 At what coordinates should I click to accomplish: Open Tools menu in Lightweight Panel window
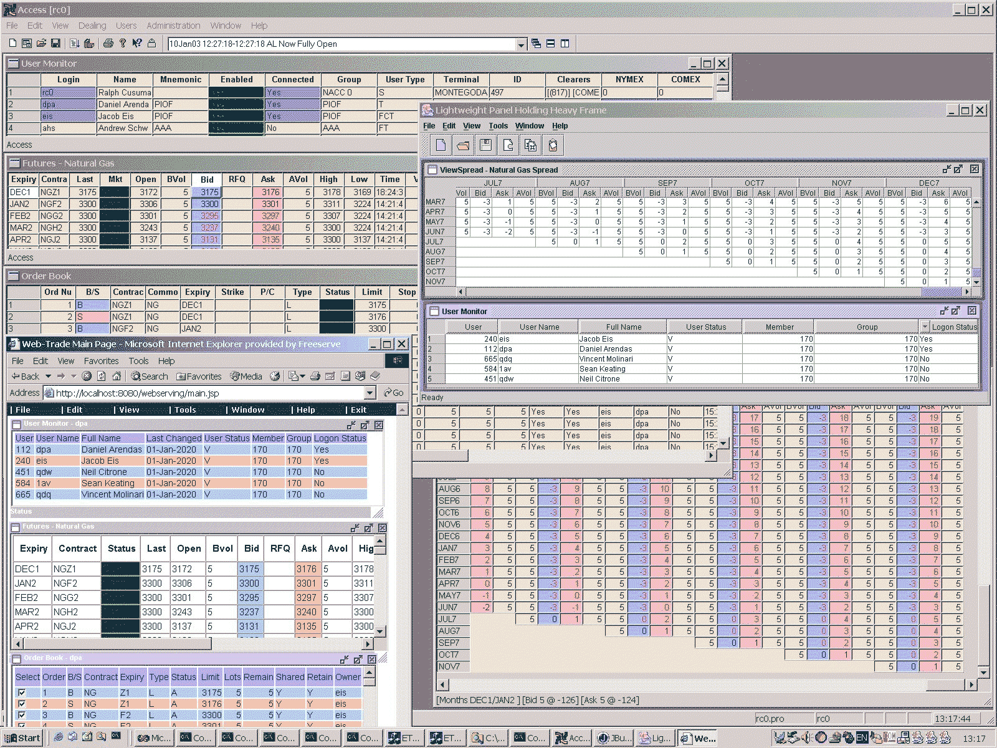[498, 126]
